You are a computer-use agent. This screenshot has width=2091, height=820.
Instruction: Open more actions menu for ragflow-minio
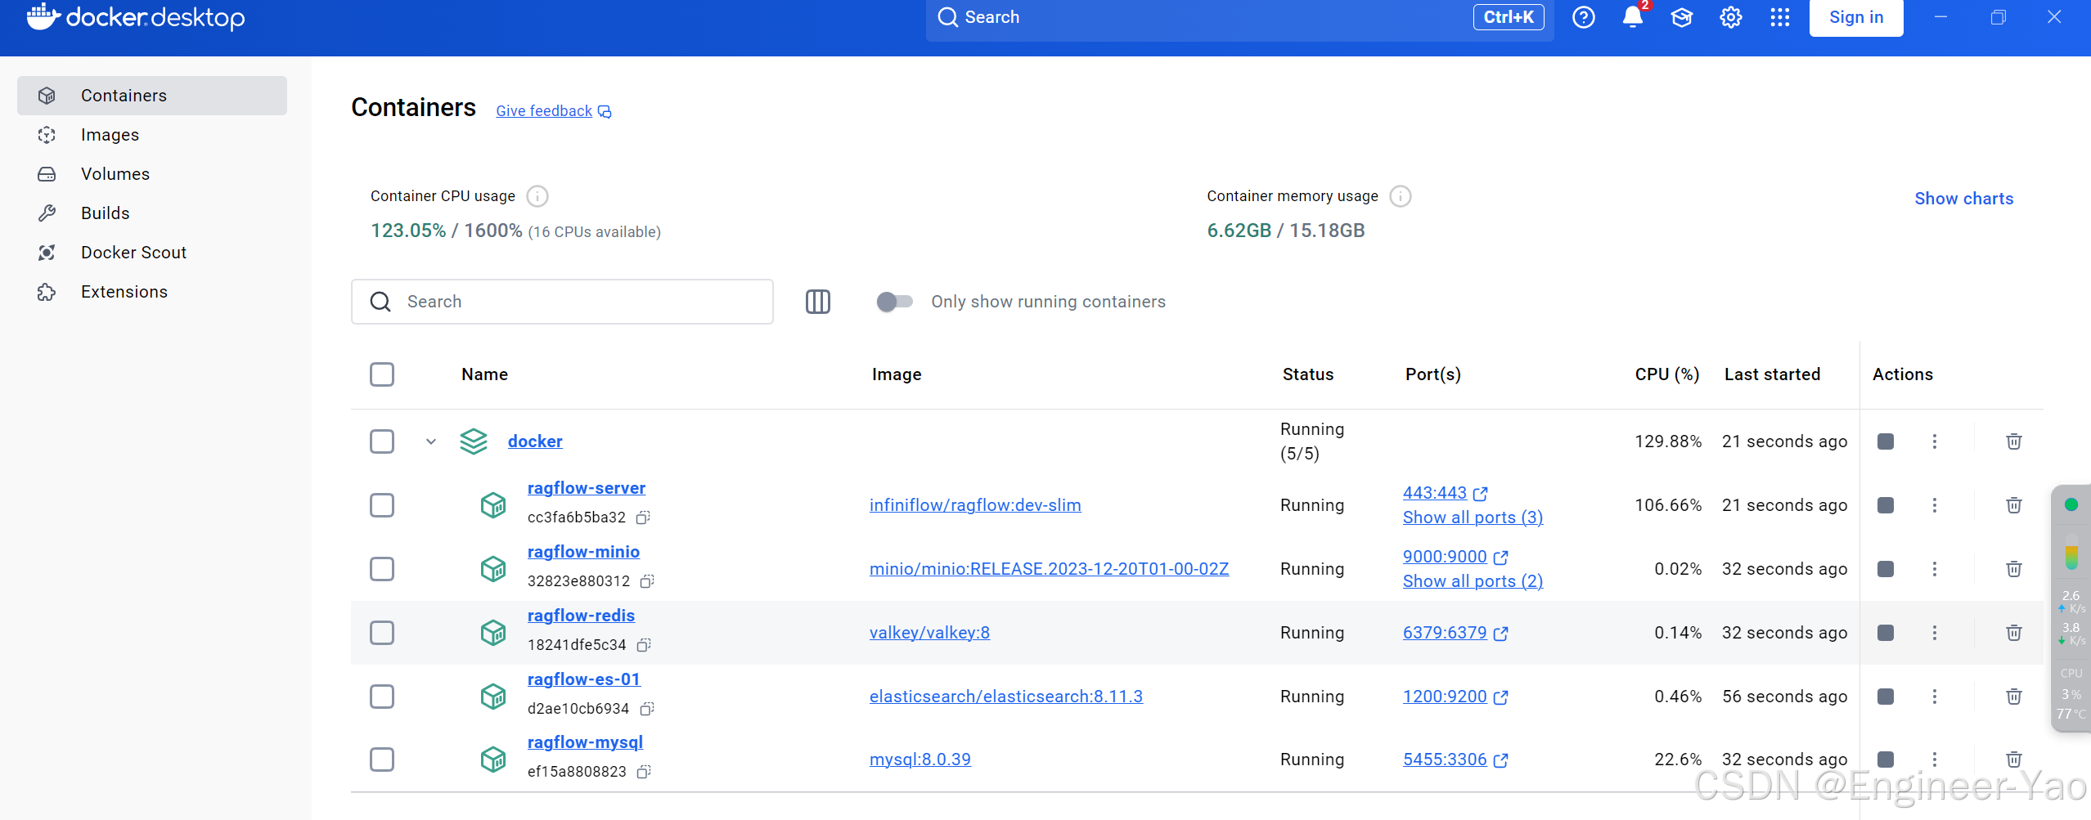click(1935, 569)
